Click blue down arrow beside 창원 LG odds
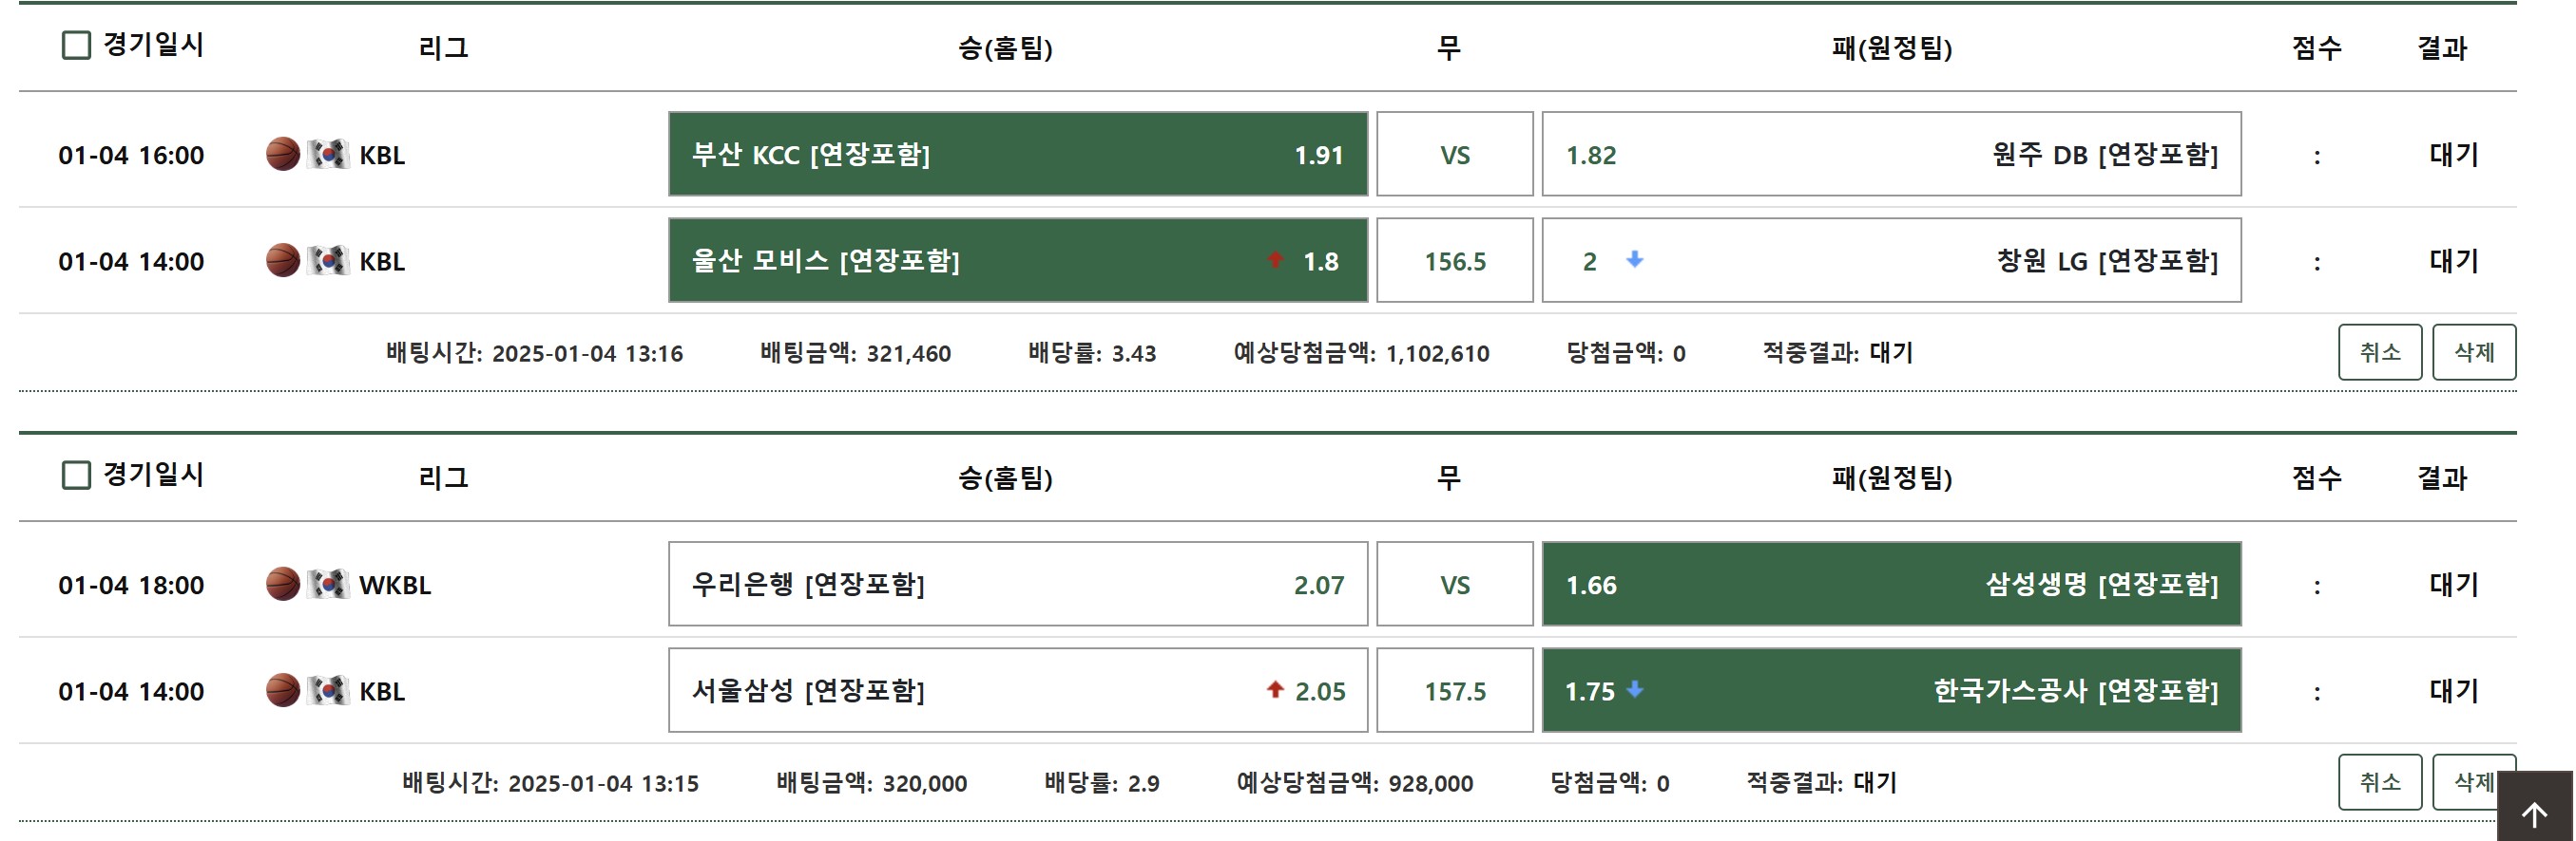Screen dimensions: 2576x841 pyautogui.click(x=1635, y=260)
